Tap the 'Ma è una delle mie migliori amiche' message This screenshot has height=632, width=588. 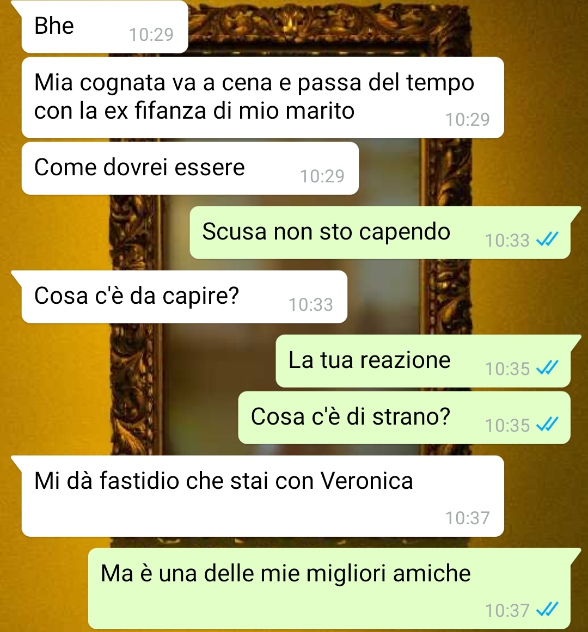[x=329, y=588]
